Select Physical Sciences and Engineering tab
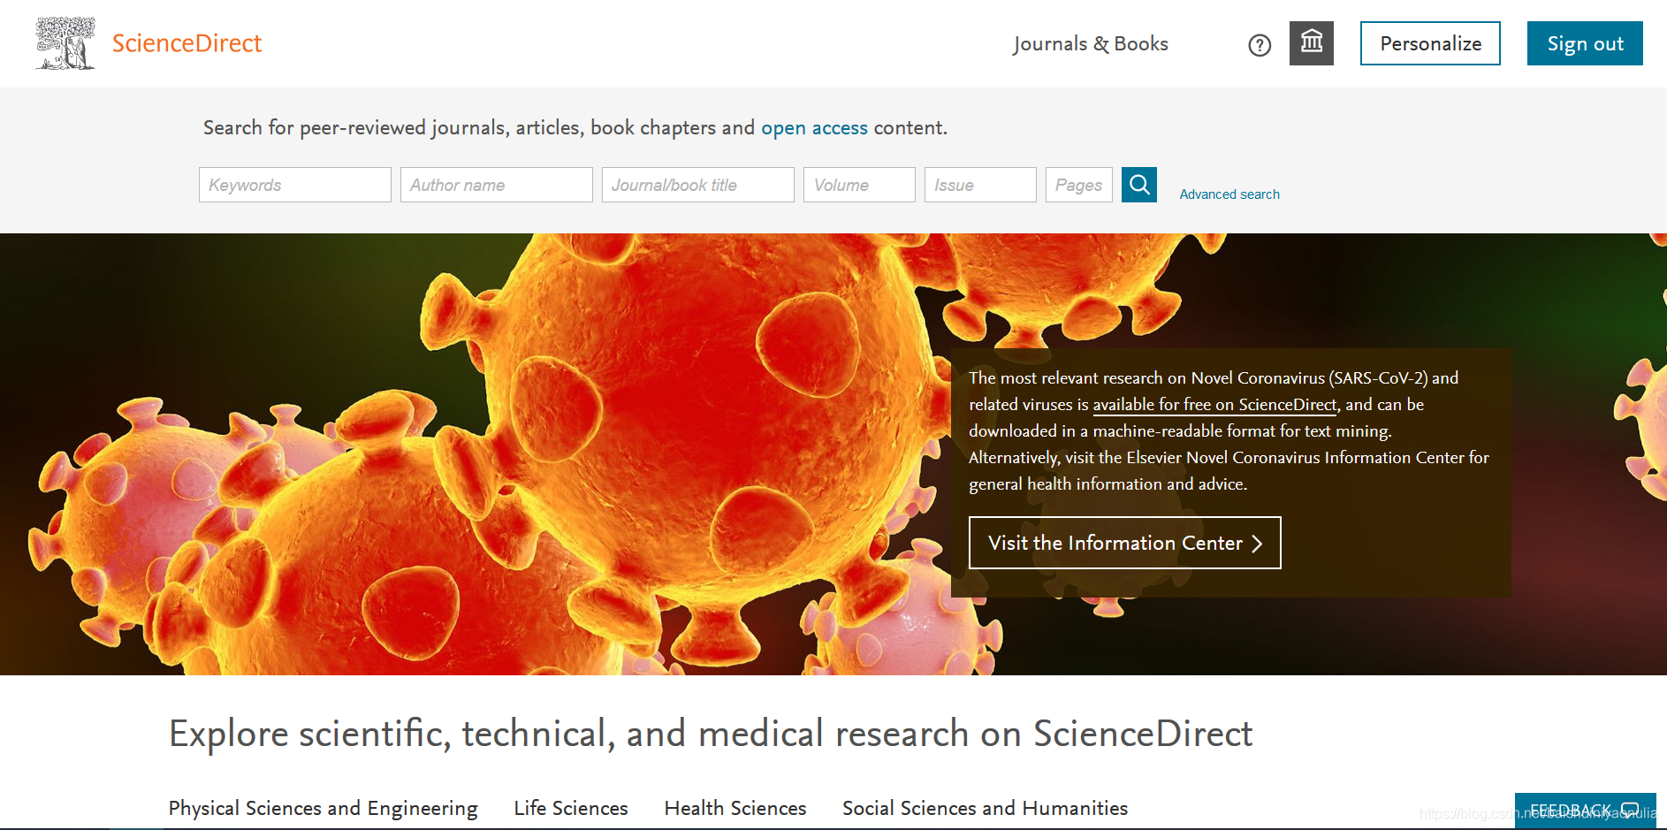Screen dimensions: 1667x830 pos(324,808)
